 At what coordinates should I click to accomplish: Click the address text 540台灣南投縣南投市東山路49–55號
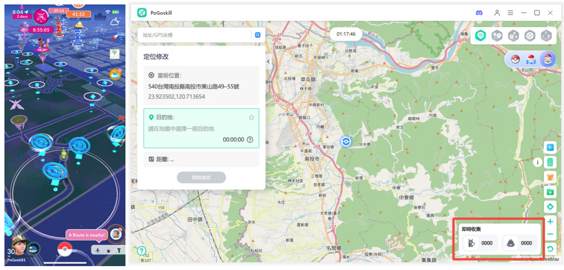point(194,86)
